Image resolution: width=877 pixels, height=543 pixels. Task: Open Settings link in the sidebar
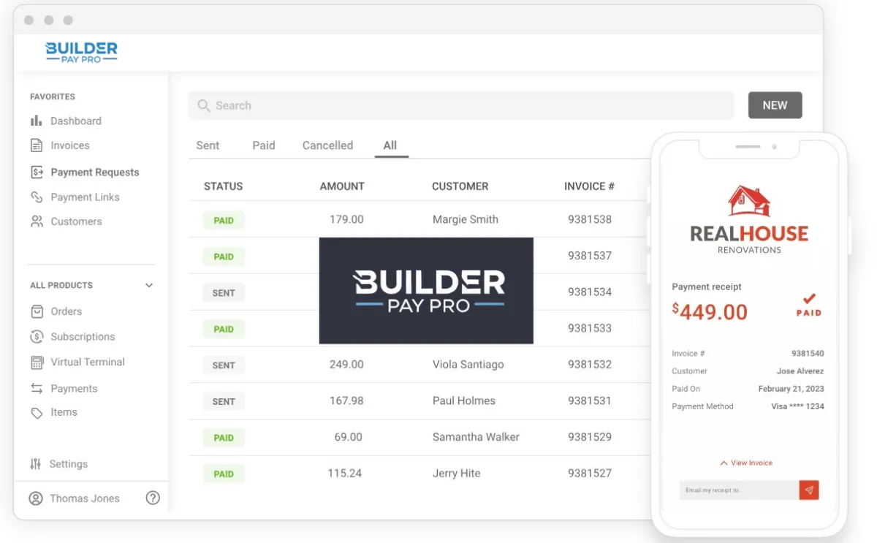(68, 464)
